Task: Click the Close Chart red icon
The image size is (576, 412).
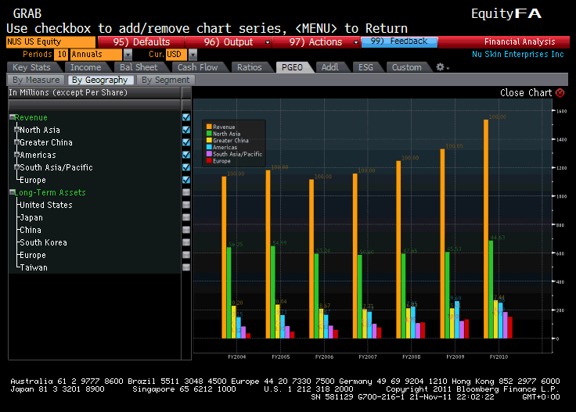Action: pos(560,93)
